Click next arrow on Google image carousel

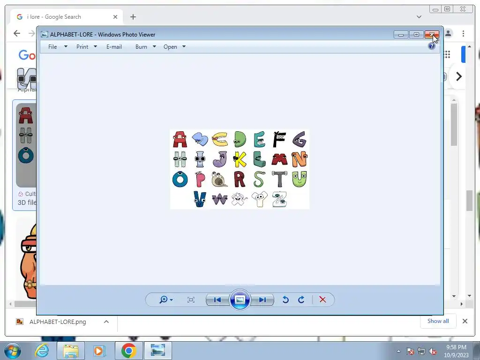(x=458, y=76)
